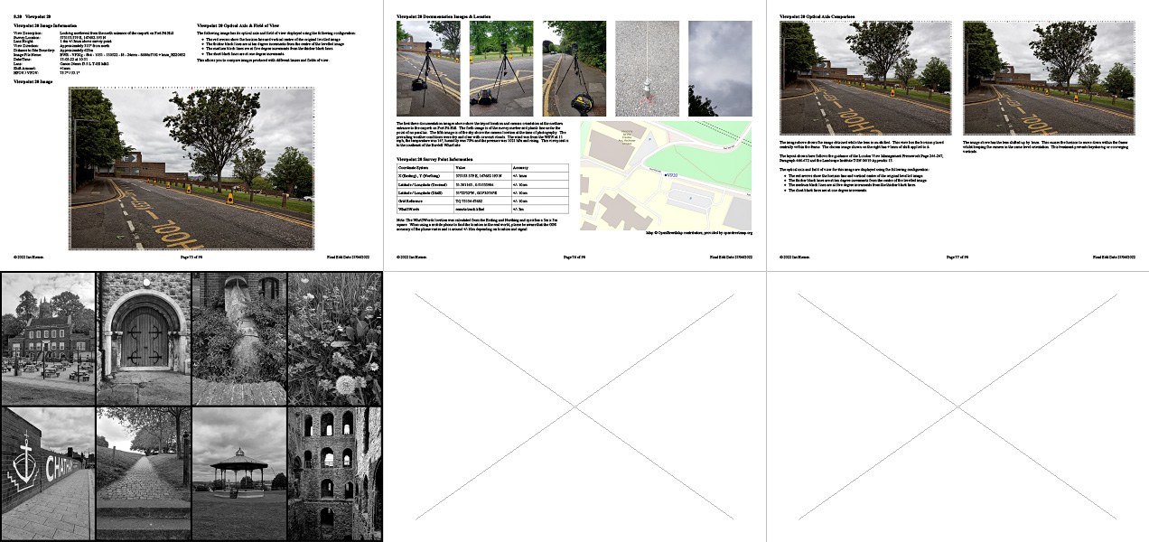Select the right lens-shifted comparison image

[1048, 78]
